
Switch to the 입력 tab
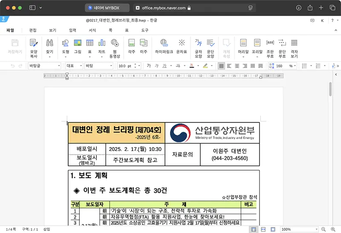tap(72, 30)
